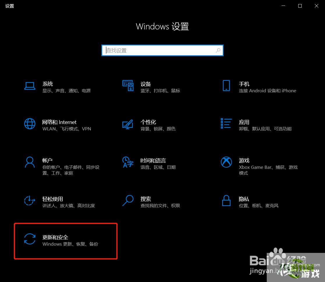Click the Xbox logo icon for 游戏
The image size is (325, 282).
click(226, 162)
